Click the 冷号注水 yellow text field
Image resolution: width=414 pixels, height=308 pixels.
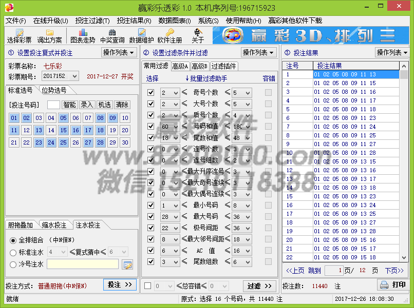click(x=83, y=264)
